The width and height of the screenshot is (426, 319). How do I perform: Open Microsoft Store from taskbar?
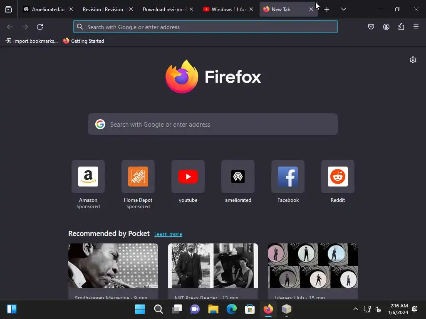click(250, 309)
